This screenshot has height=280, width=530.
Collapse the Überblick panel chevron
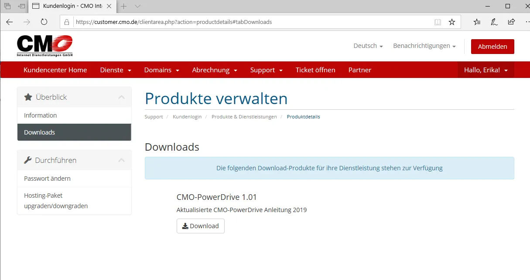click(x=121, y=97)
